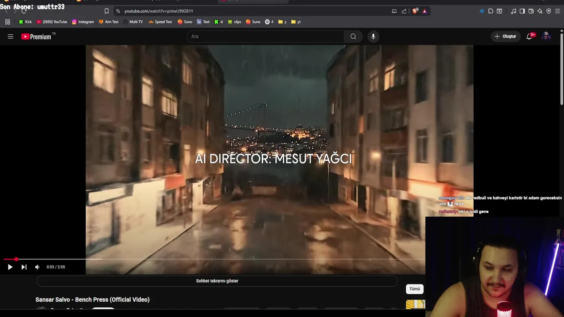Open YouTube notifications bell
This screenshot has width=564, height=317.
pyautogui.click(x=530, y=37)
